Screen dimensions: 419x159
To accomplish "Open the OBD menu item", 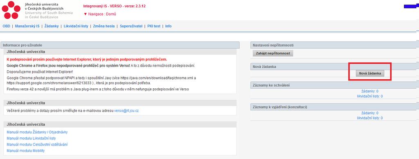I will (6, 26).
